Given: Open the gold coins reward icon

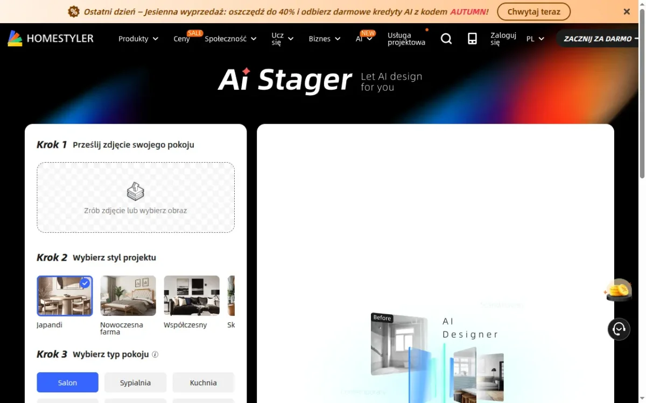Looking at the screenshot, I should click(x=619, y=290).
